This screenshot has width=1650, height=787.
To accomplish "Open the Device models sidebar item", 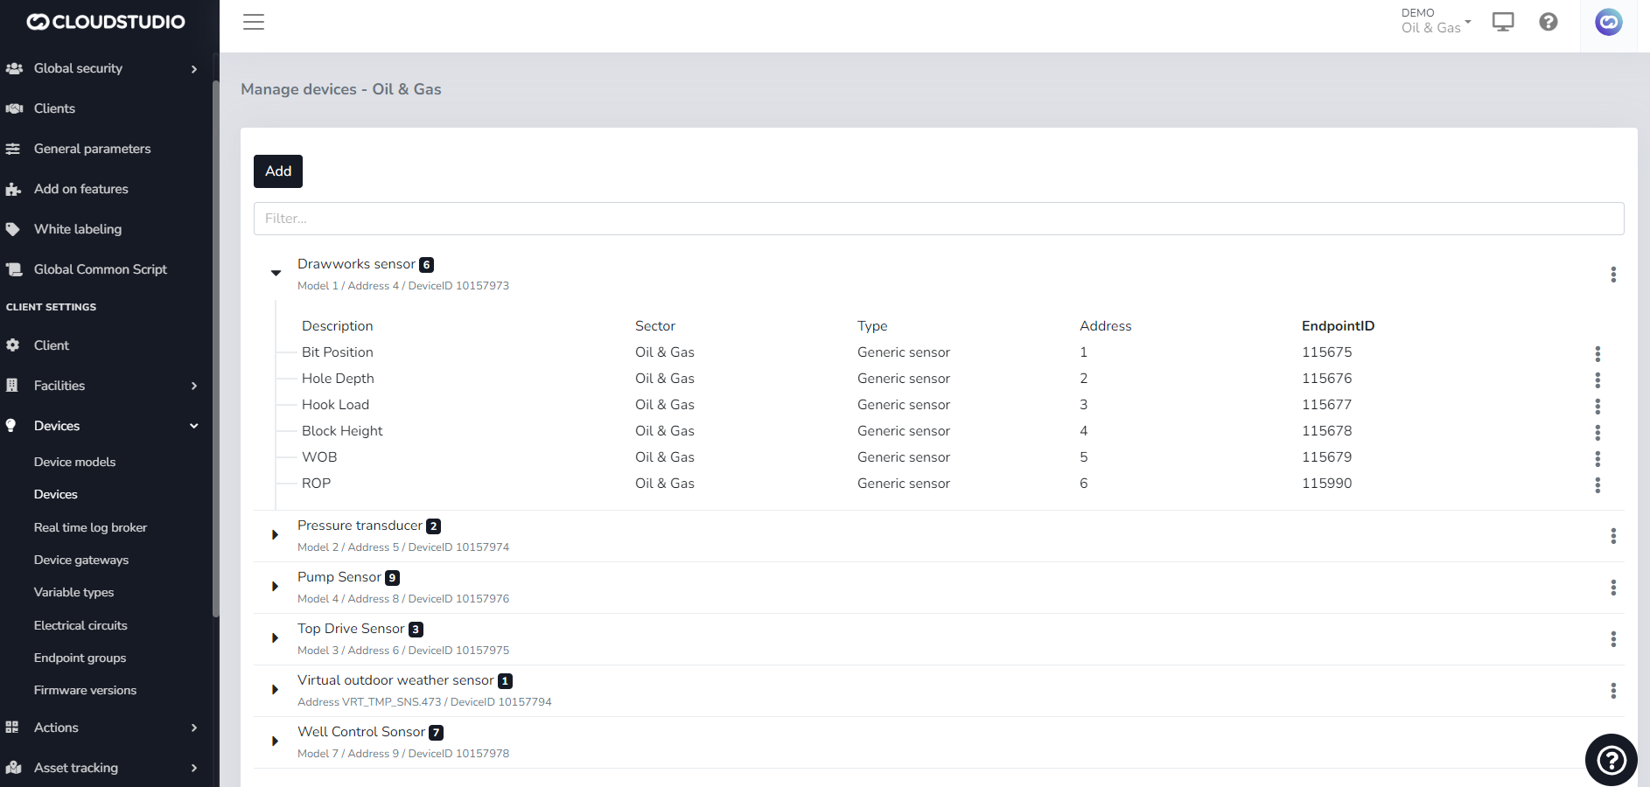I will pos(74,462).
